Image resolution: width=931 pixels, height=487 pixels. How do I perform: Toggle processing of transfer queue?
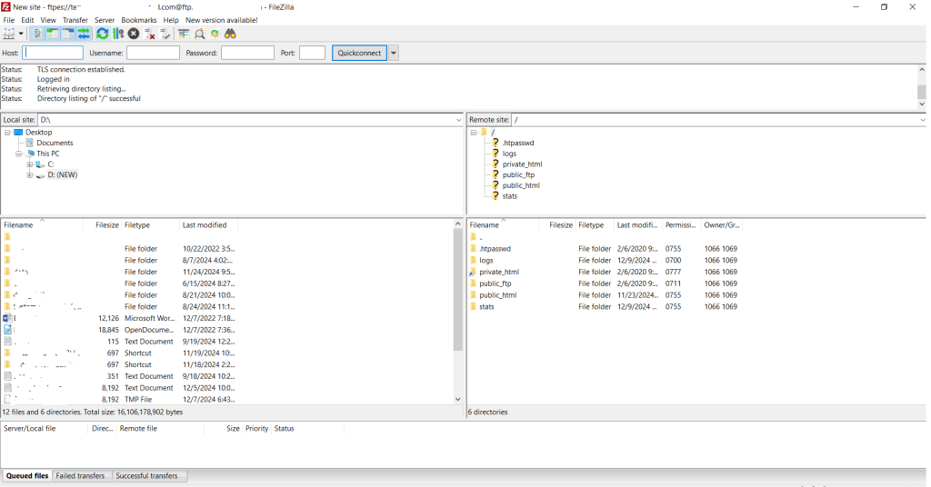click(x=118, y=34)
